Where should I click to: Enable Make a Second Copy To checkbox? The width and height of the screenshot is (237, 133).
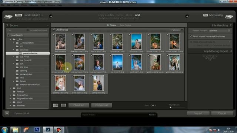[x=191, y=42]
